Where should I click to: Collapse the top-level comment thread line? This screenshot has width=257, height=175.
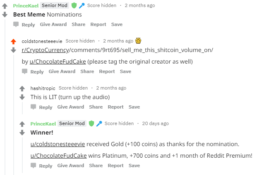click(5, 97)
